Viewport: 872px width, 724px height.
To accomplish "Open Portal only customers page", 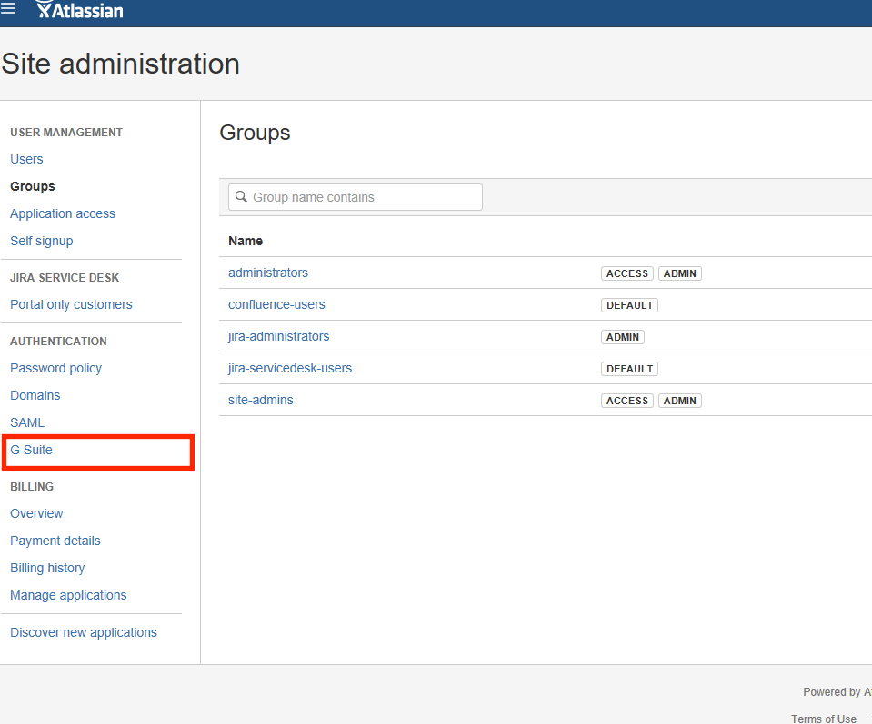I will point(71,304).
